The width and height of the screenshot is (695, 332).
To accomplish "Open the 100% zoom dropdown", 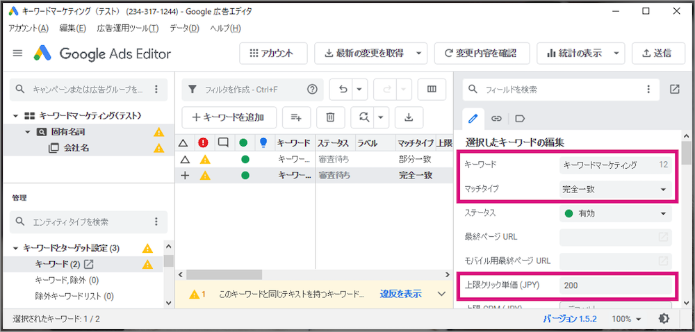I will pyautogui.click(x=627, y=319).
